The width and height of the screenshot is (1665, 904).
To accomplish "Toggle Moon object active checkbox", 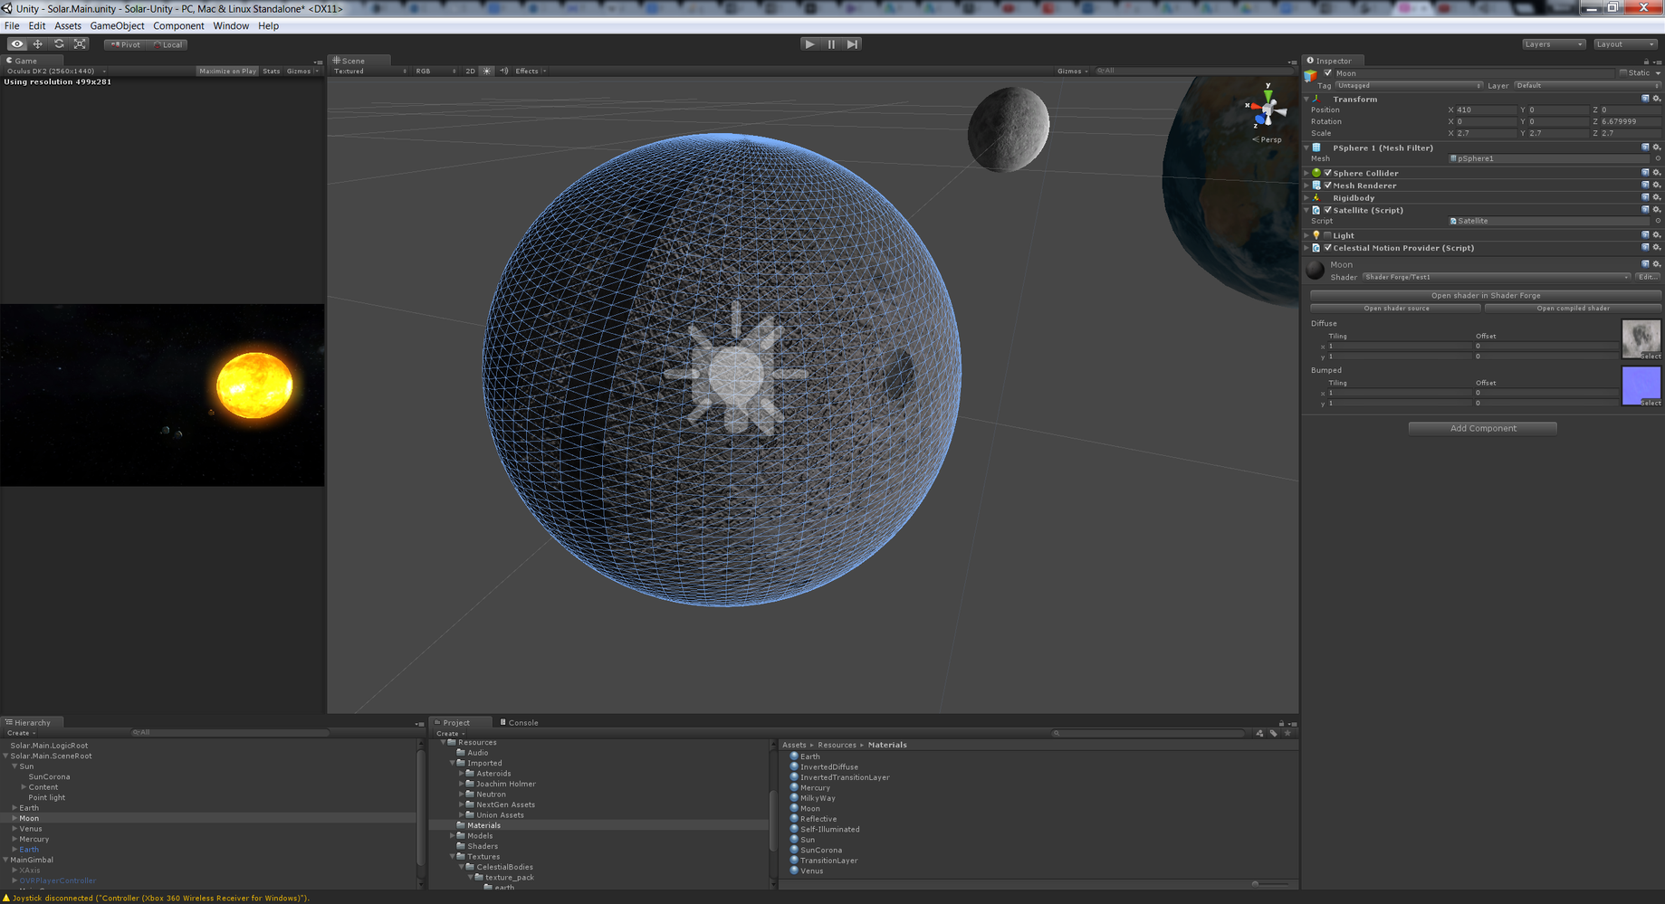I will [x=1327, y=73].
